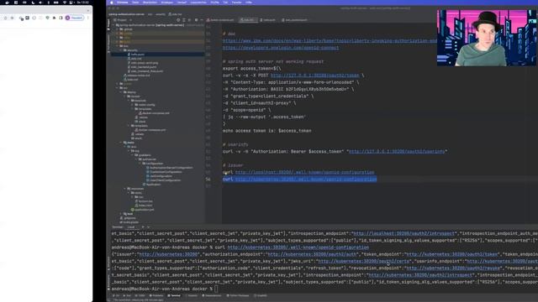Click the kubernetes:30200 issuer link in terminal output
The image size is (538, 302).
tap(168, 254)
